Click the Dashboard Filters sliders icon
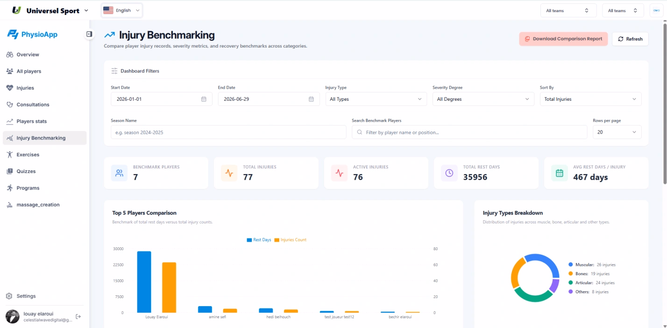The width and height of the screenshot is (667, 328). 114,71
